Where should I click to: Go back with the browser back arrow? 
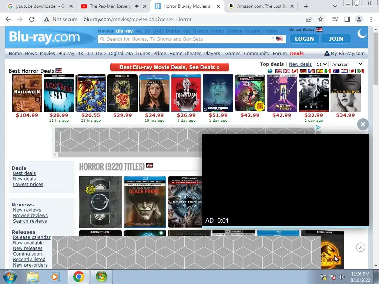[x=8, y=19]
